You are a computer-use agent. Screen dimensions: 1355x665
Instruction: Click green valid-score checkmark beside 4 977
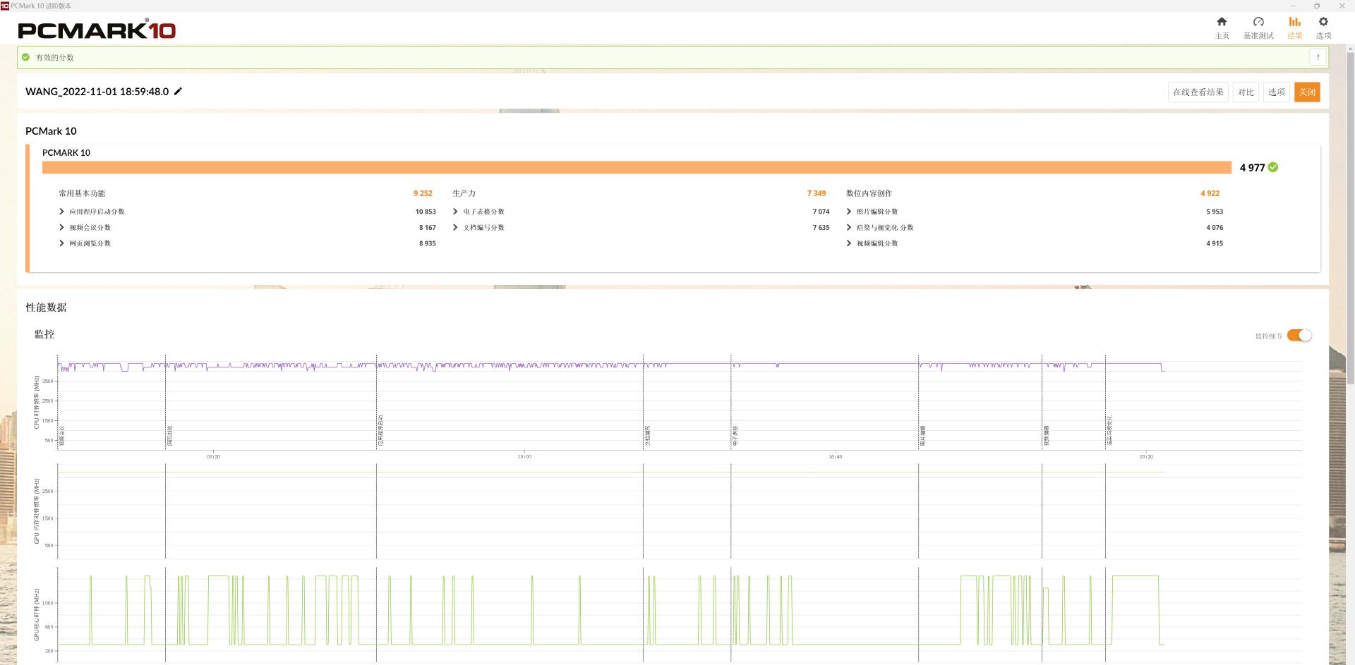pyautogui.click(x=1273, y=168)
